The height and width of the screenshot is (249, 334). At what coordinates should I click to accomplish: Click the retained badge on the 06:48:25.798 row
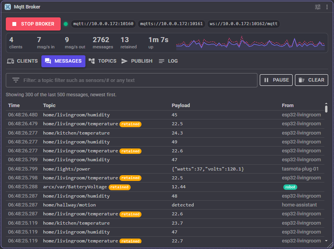pyautogui.click(x=130, y=178)
